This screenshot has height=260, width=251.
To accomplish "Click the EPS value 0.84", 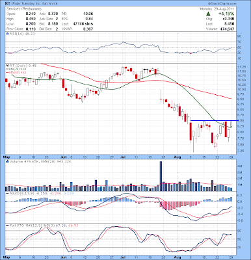I will [x=90, y=19].
